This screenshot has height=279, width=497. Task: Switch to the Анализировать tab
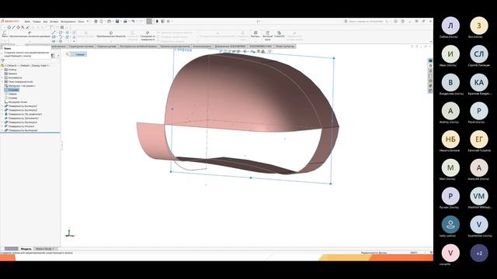[202, 46]
